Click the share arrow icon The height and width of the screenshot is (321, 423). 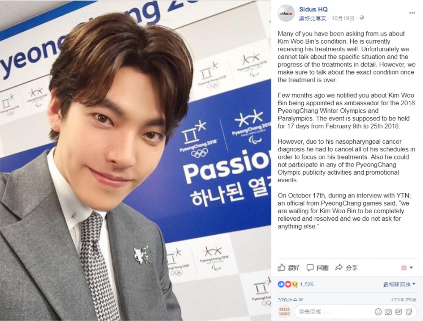(339, 268)
